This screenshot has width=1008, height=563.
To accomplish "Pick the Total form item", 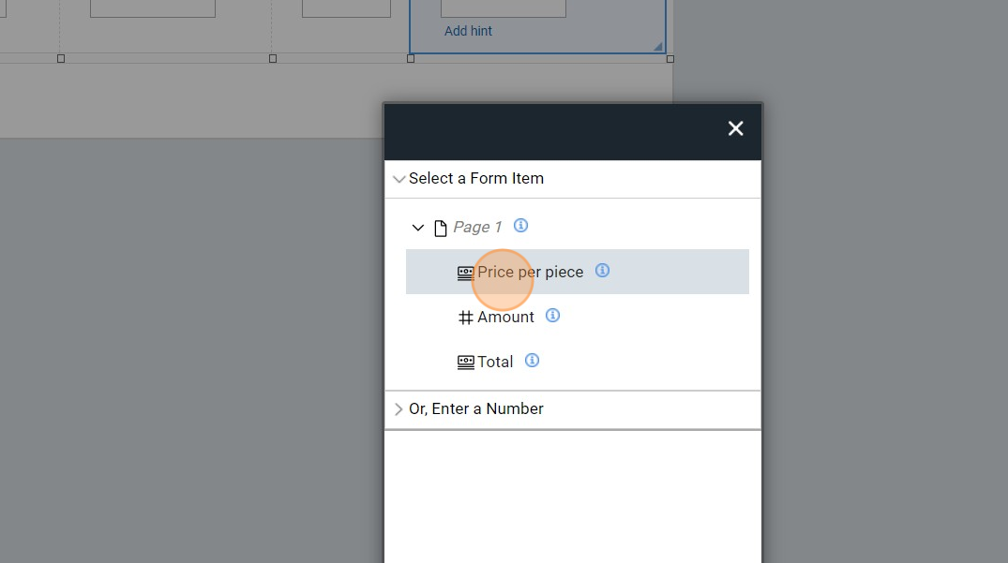I will coord(495,362).
